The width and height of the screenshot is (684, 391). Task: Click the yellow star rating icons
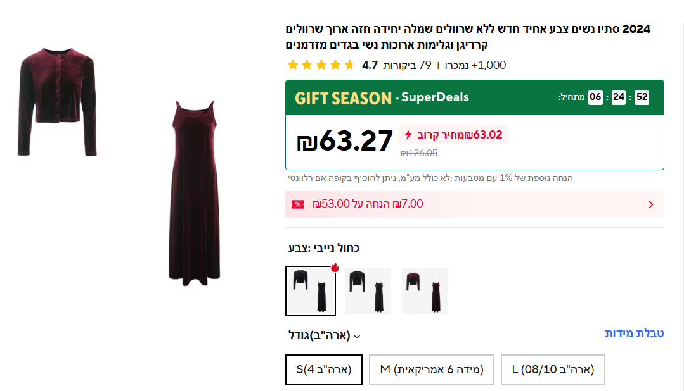(x=321, y=65)
